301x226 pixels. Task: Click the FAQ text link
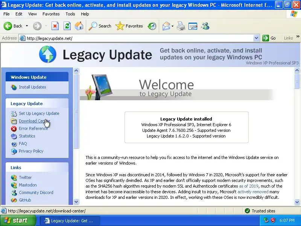pos(23,144)
